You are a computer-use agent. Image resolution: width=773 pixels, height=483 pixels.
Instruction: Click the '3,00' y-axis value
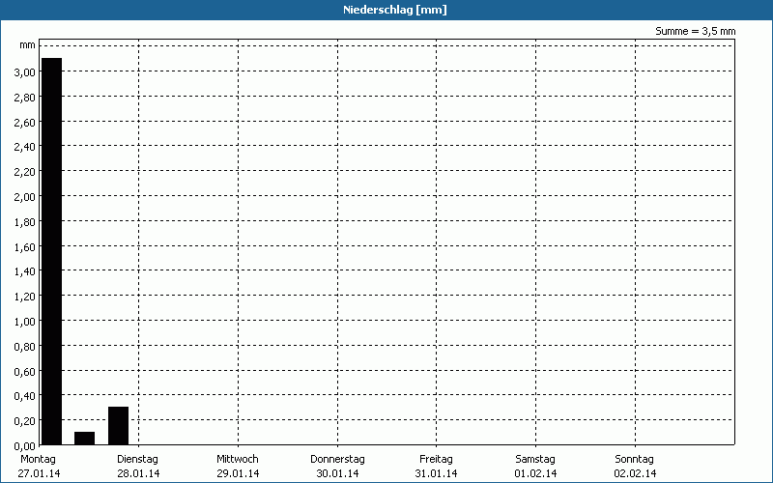click(x=25, y=72)
